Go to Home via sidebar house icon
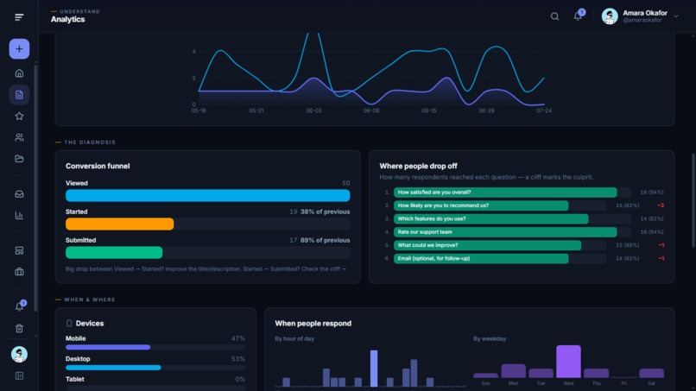 (x=19, y=73)
